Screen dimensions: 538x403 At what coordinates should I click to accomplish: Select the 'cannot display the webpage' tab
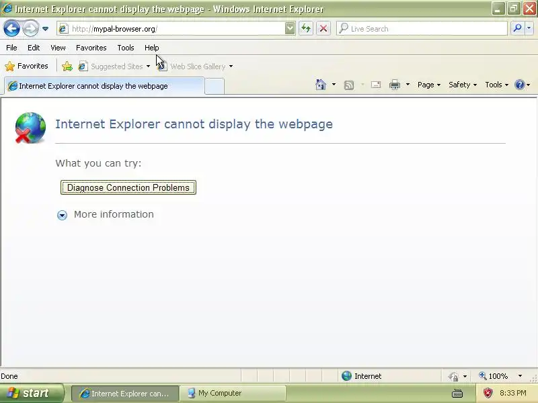pyautogui.click(x=104, y=86)
